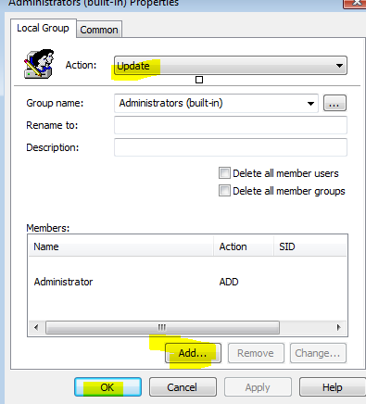
Task: Click the Description input field
Action: (231, 147)
